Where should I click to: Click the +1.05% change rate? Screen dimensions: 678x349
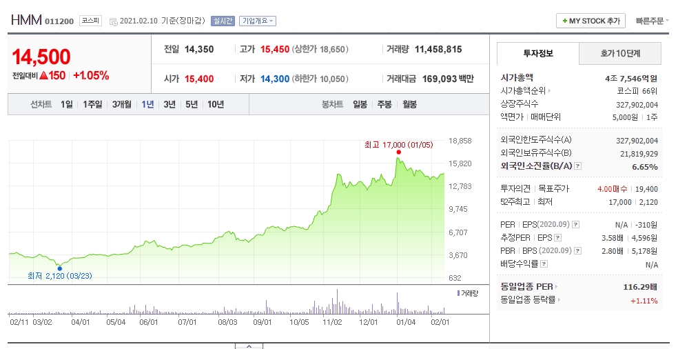[x=91, y=75]
